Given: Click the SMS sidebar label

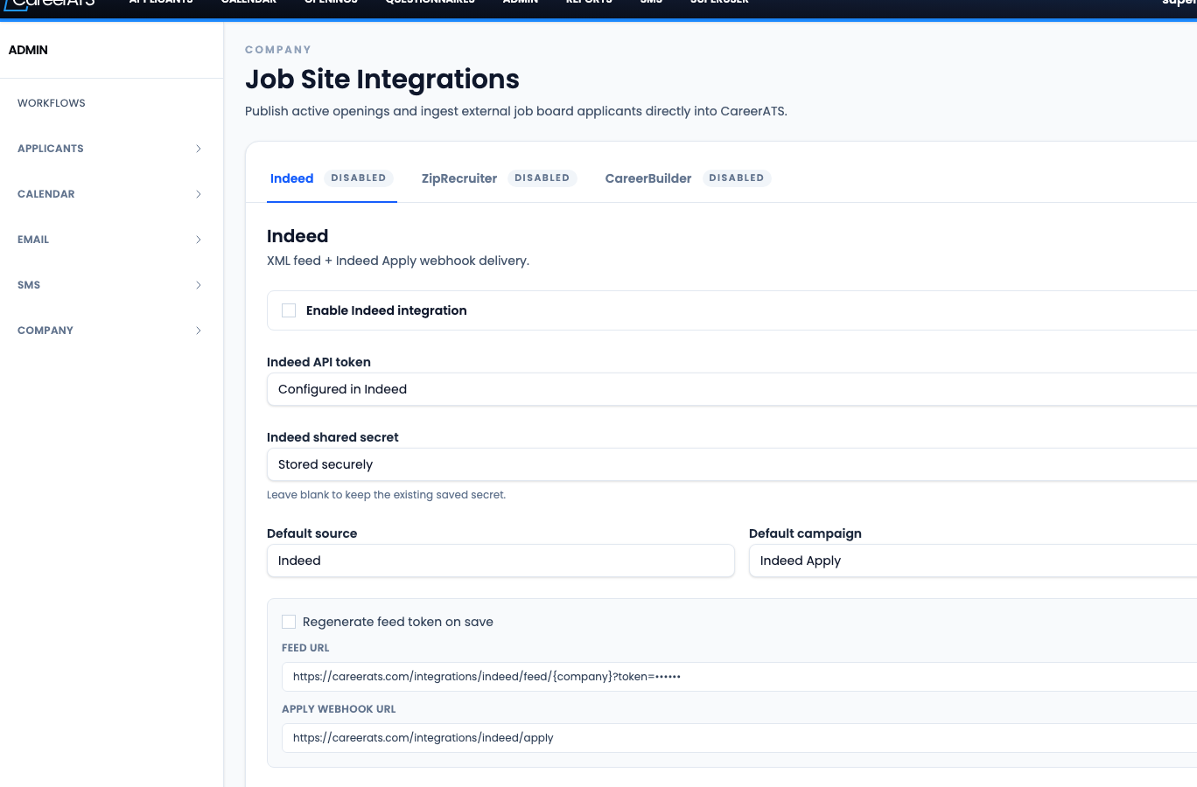Looking at the screenshot, I should tap(29, 285).
